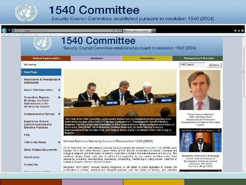246x185 pixels.
Task: Click Comprehensive Review sidebar text
Action: tap(39, 114)
